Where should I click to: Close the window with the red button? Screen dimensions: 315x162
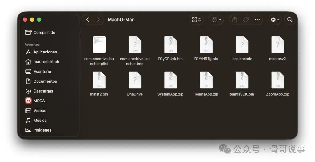(25, 19)
